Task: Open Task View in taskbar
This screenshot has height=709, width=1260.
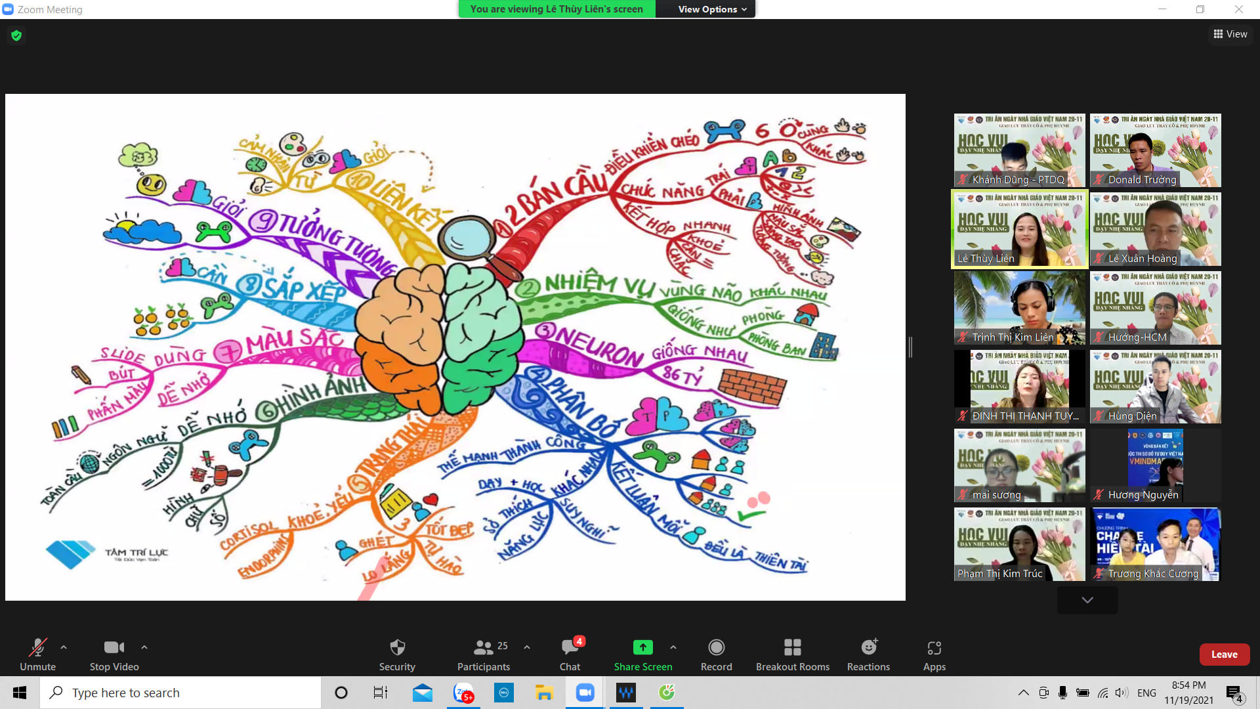Action: [381, 693]
